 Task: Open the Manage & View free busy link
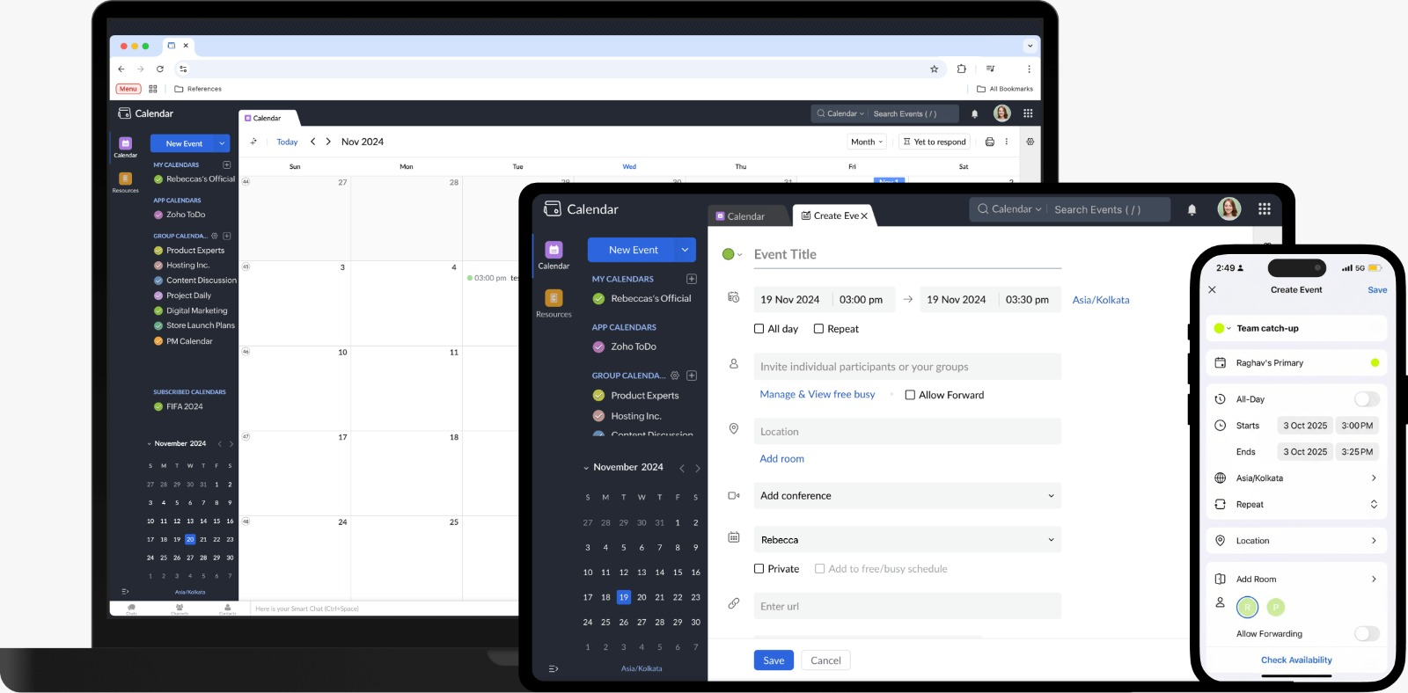click(818, 395)
